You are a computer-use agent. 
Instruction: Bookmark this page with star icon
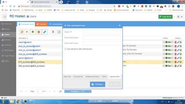tap(114, 6)
